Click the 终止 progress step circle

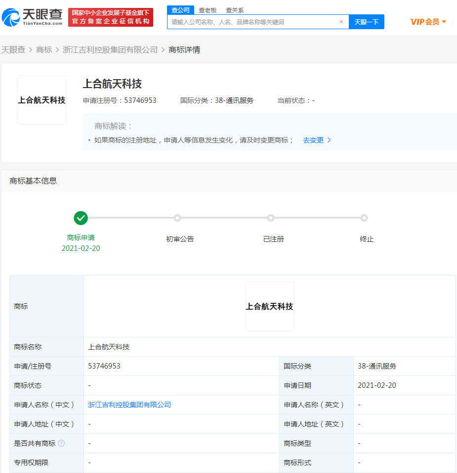point(364,218)
